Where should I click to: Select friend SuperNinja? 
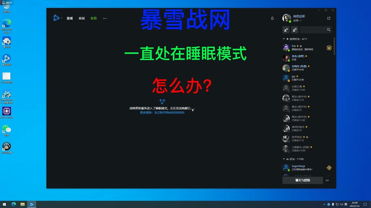click(x=307, y=168)
